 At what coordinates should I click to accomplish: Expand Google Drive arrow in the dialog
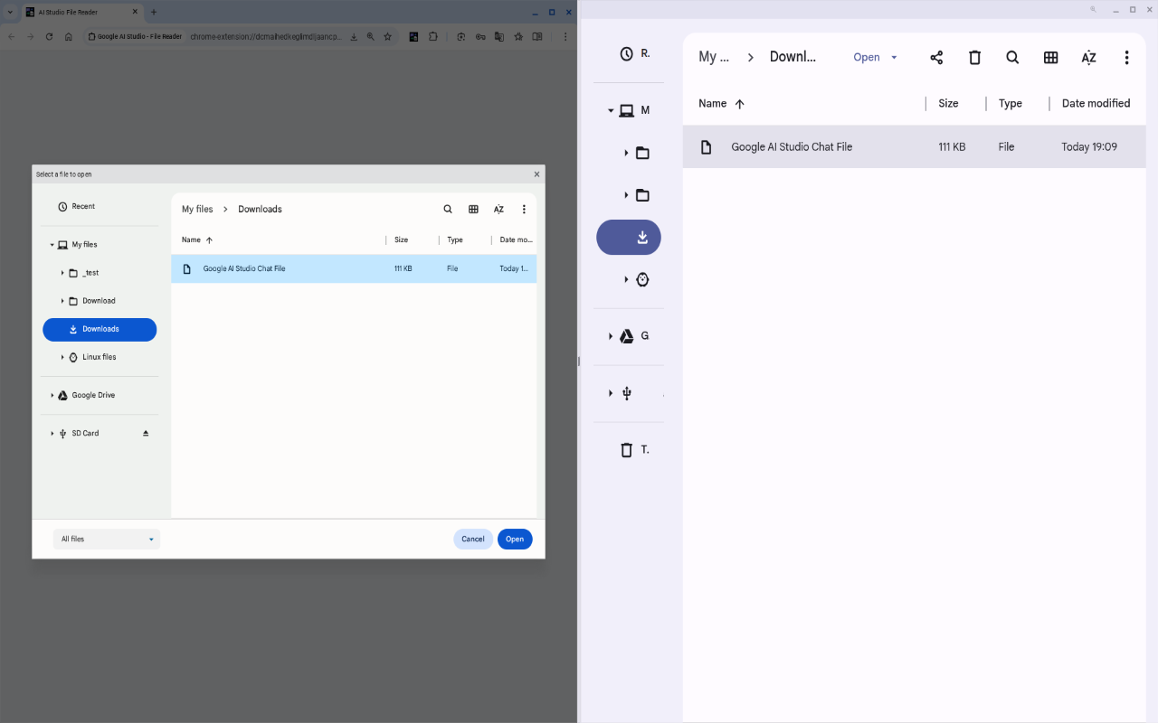[52, 395]
